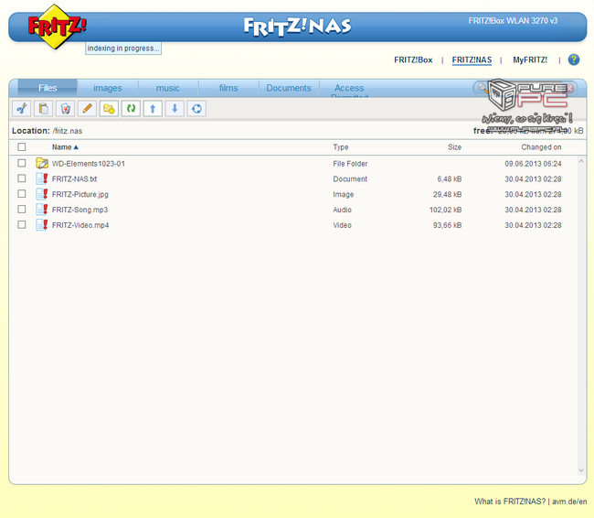Click the Delete trash bin icon
Viewport: 594px width, 518px height.
point(65,109)
